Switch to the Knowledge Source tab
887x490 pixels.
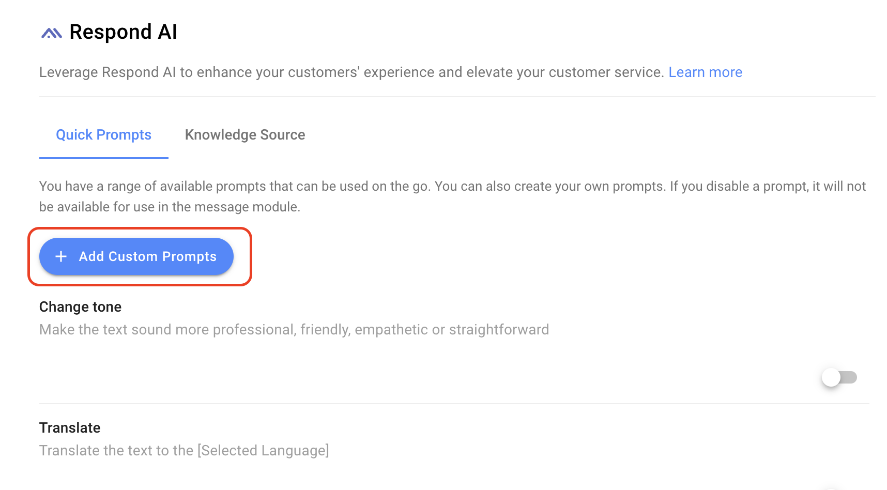coord(245,135)
